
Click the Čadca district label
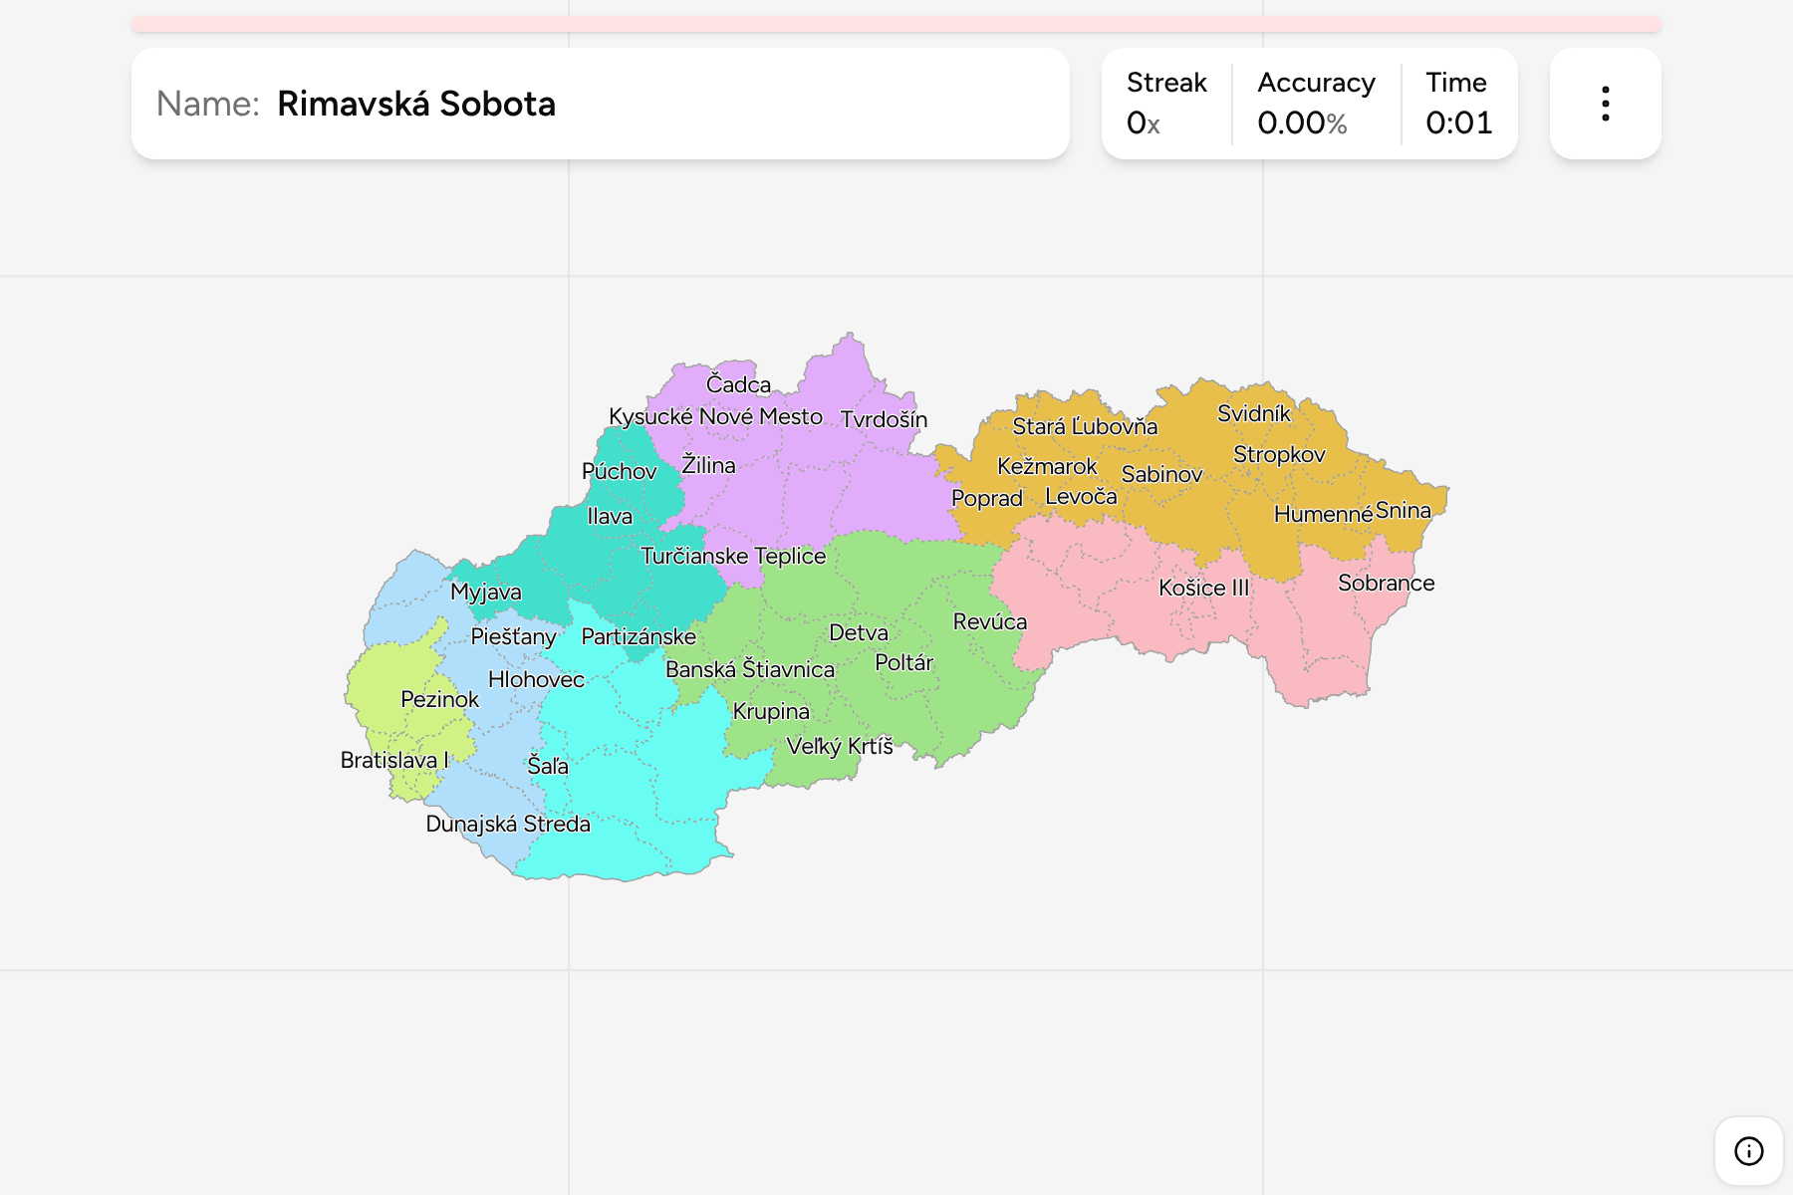click(738, 384)
